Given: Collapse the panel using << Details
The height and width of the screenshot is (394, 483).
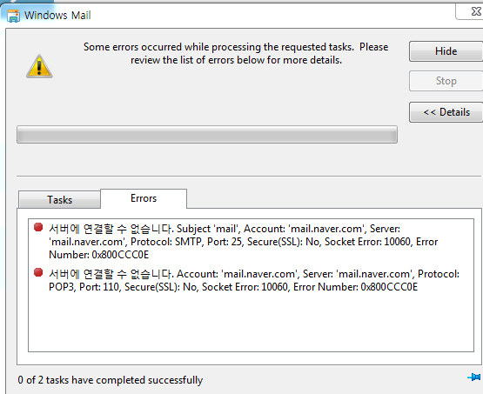Looking at the screenshot, I should [446, 112].
